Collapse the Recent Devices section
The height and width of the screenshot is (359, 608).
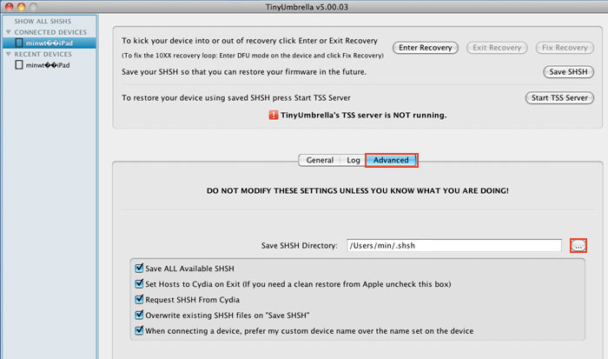click(x=8, y=54)
